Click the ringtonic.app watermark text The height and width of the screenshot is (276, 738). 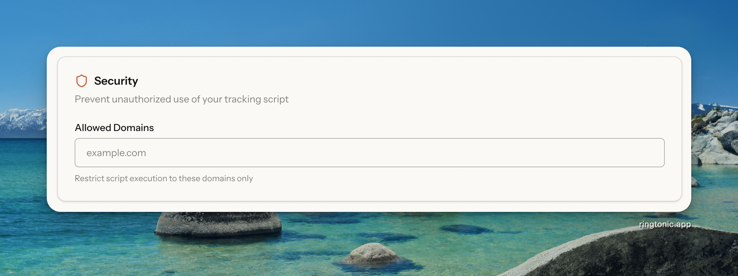coord(665,224)
